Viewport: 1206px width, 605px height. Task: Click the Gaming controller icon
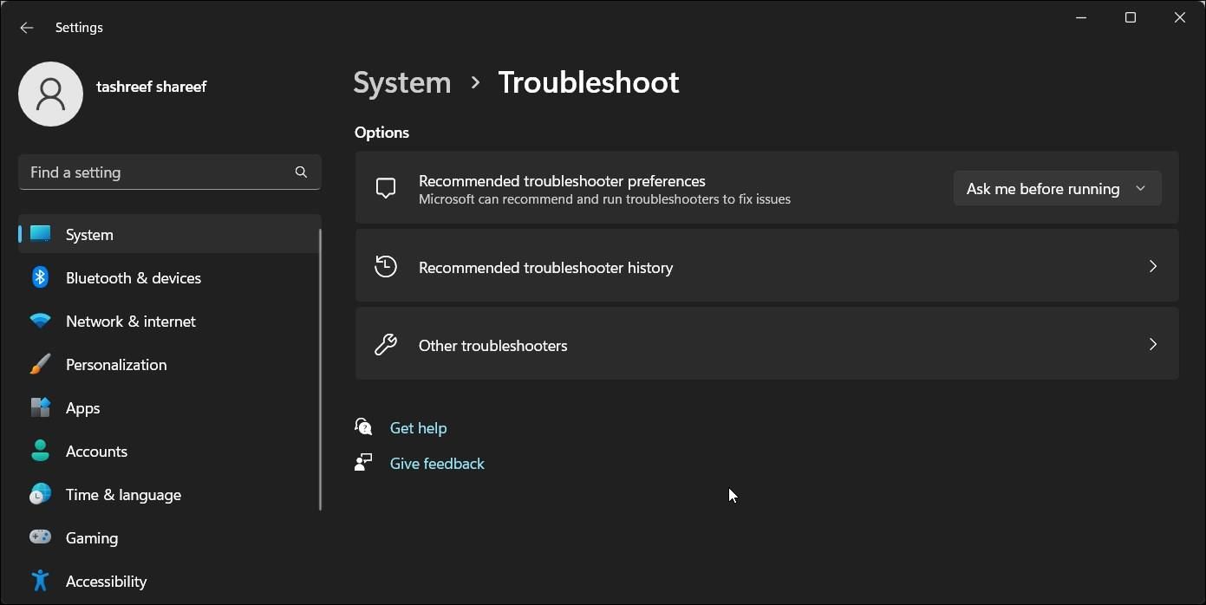tap(40, 537)
